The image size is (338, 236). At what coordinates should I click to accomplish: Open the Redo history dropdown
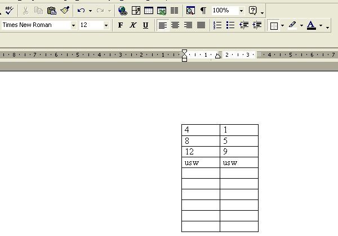(109, 11)
